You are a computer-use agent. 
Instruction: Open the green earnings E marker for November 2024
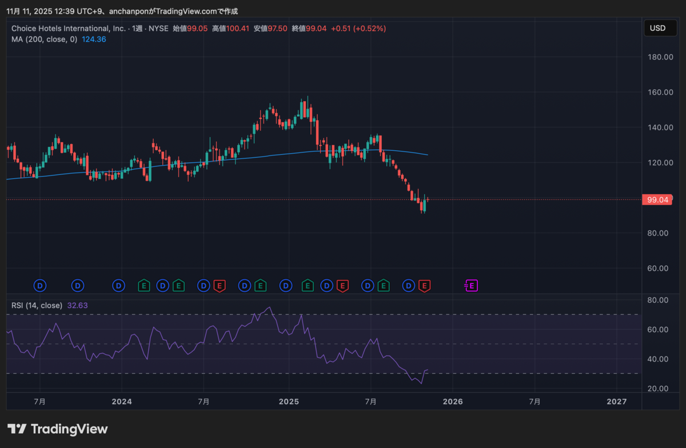coord(260,285)
